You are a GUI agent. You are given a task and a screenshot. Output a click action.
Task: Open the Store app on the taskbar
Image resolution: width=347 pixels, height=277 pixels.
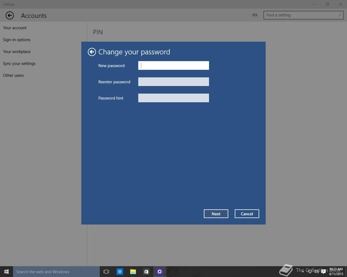[146, 272]
